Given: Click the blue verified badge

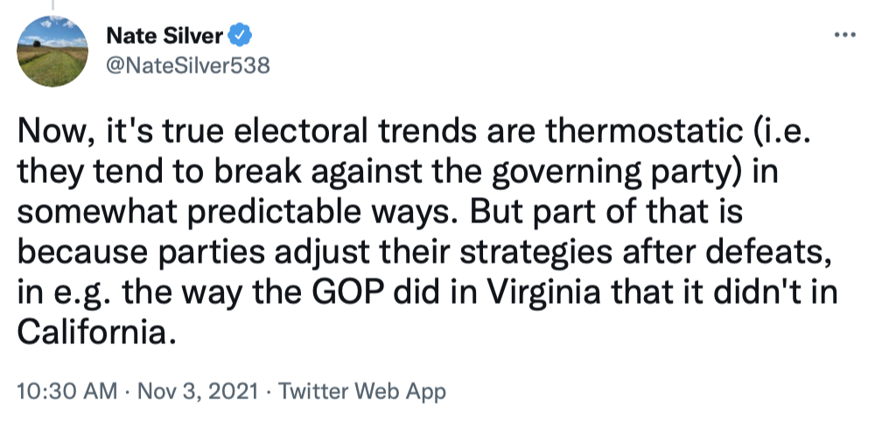Looking at the screenshot, I should pos(241,36).
